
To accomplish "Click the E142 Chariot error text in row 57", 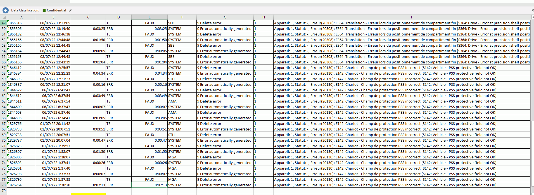I will click(x=402, y=68).
